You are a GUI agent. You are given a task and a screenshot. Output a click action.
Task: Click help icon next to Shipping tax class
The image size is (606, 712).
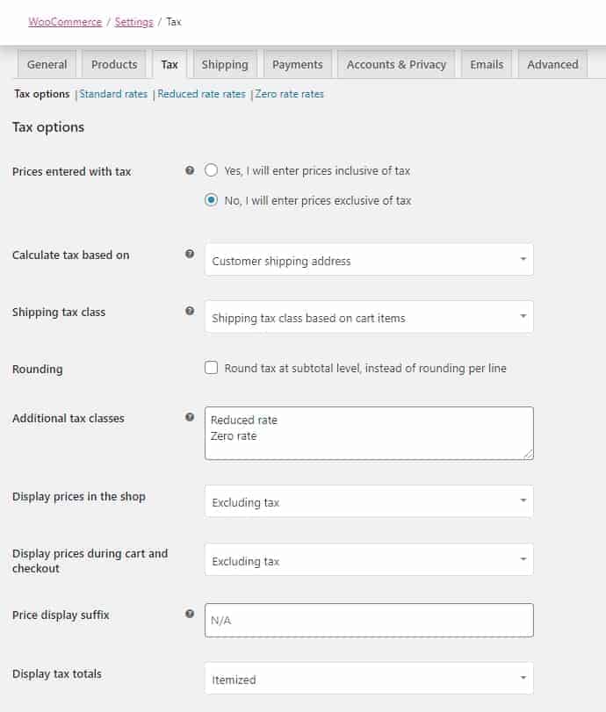(x=190, y=311)
